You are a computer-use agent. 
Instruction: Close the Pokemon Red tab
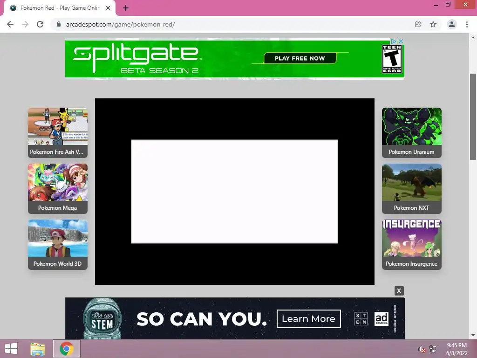tap(108, 8)
